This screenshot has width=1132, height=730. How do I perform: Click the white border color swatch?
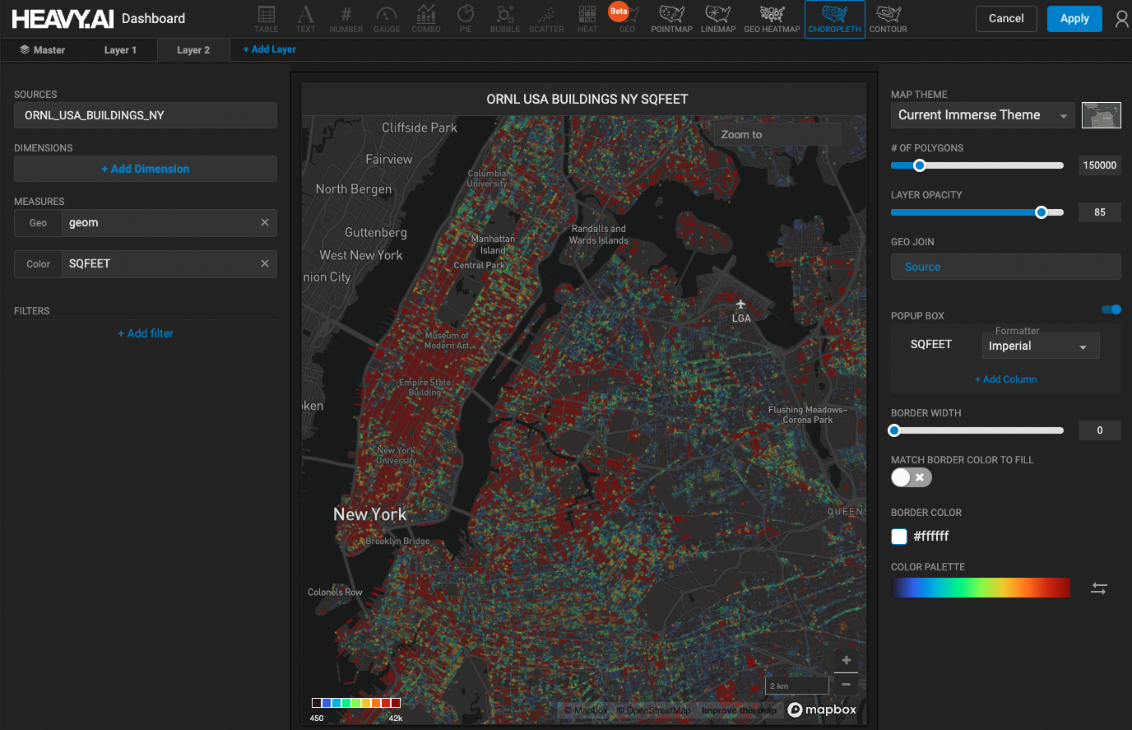pos(899,537)
